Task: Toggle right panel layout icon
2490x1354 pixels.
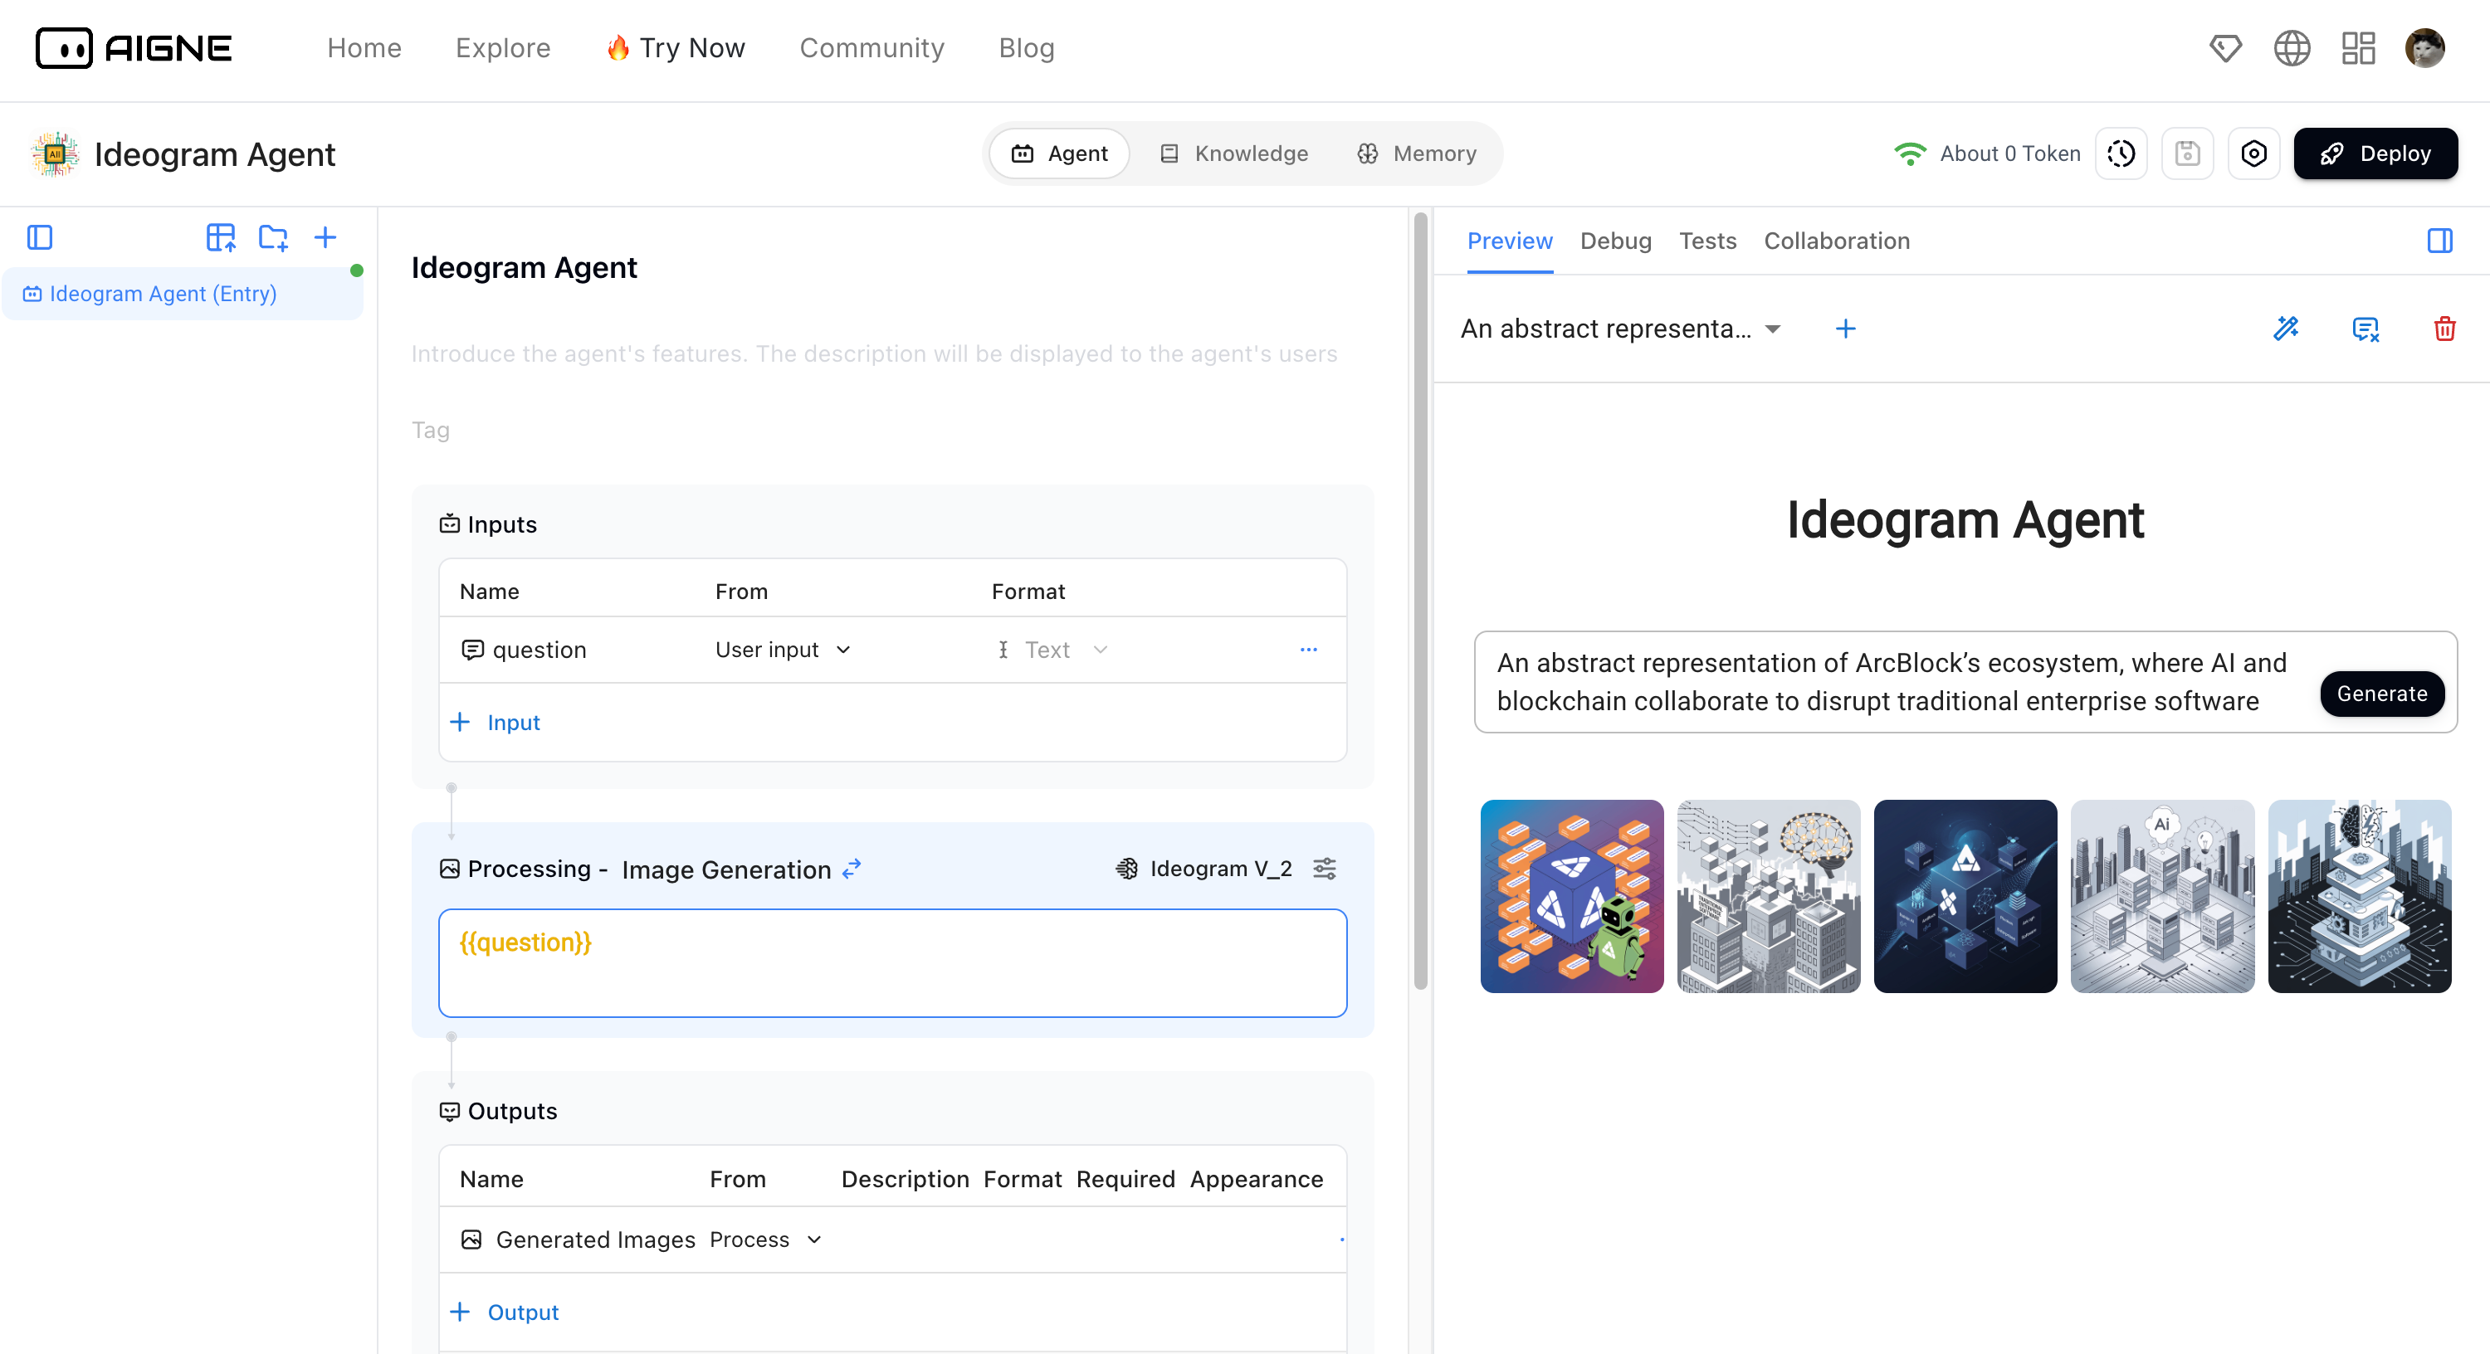Action: tap(2439, 241)
